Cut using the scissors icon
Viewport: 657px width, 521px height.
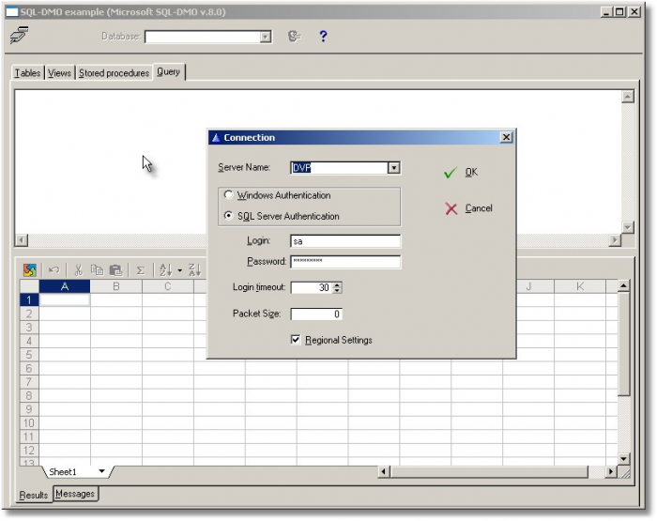click(78, 270)
